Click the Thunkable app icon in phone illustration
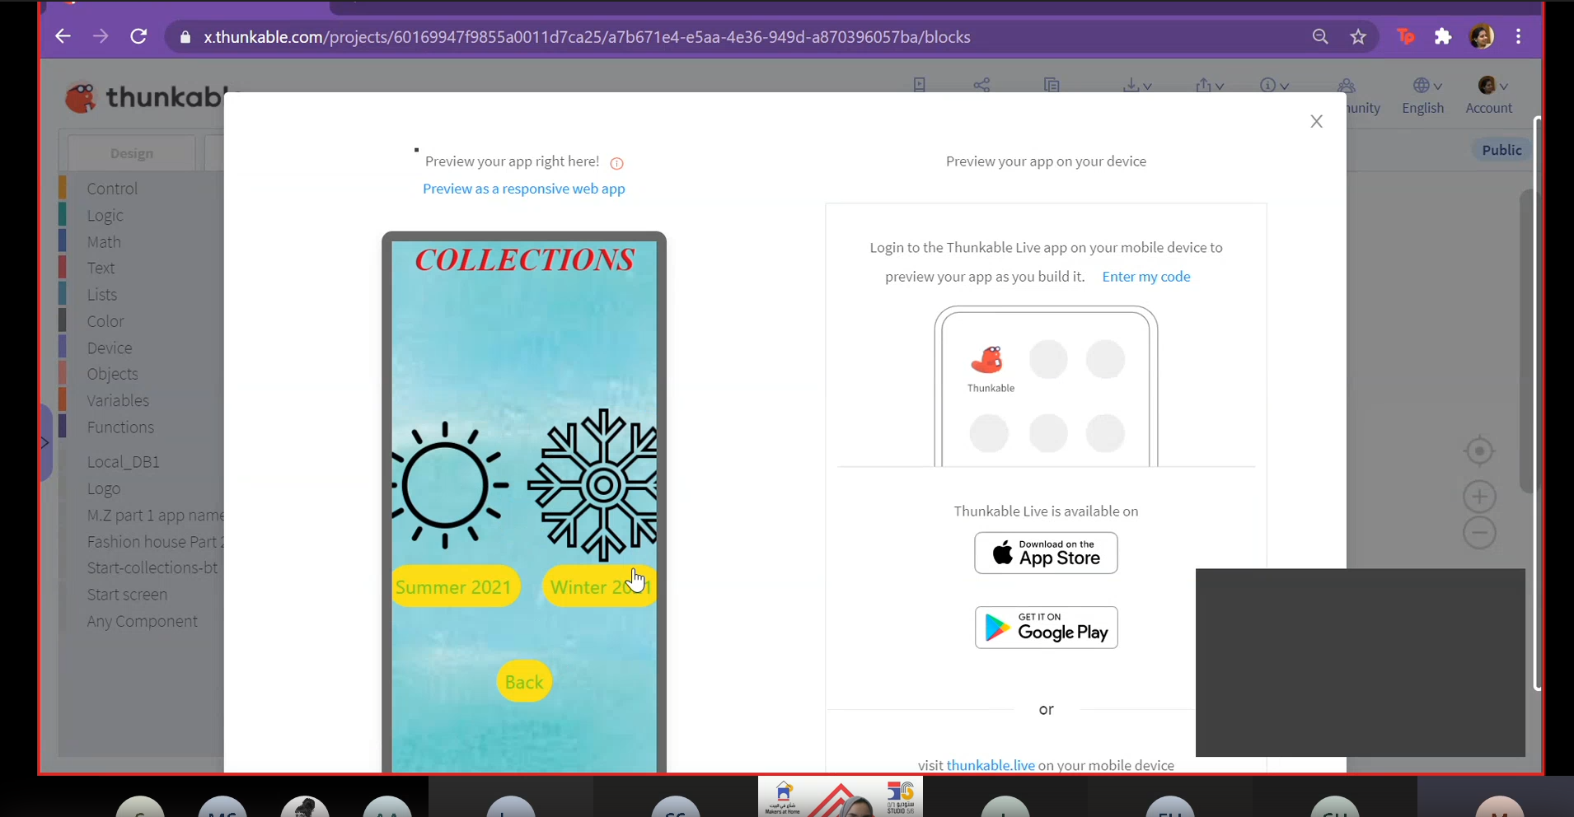 click(987, 361)
